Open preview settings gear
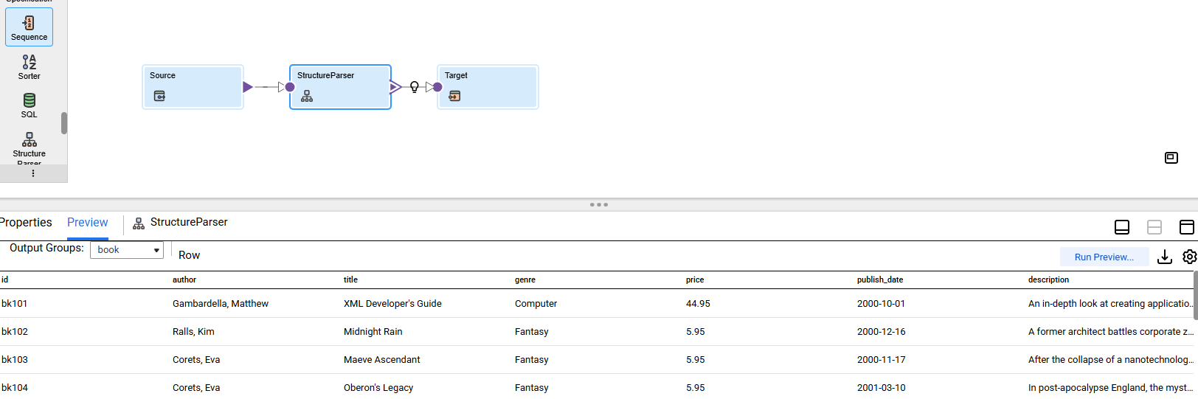This screenshot has width=1198, height=399. [1190, 257]
